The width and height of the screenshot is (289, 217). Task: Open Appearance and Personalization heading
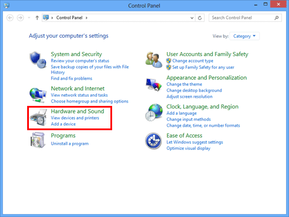coord(206,78)
